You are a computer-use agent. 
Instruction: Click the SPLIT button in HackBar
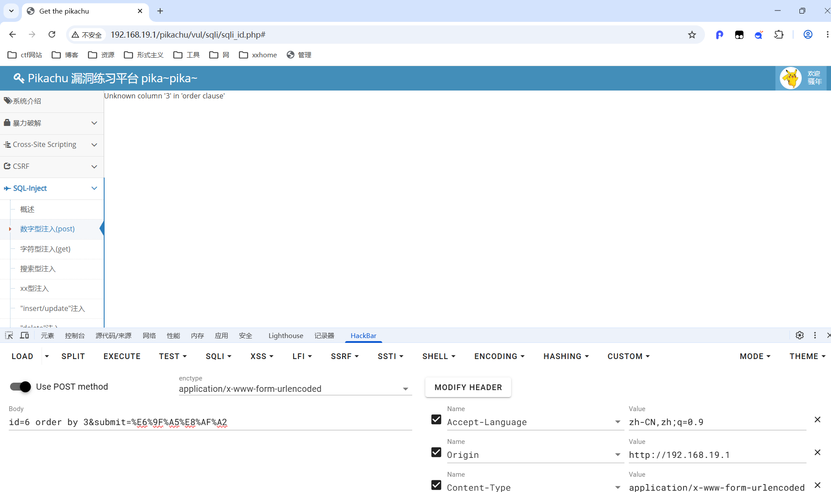73,356
